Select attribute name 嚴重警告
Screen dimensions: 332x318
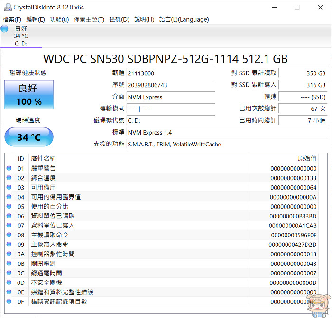44,168
